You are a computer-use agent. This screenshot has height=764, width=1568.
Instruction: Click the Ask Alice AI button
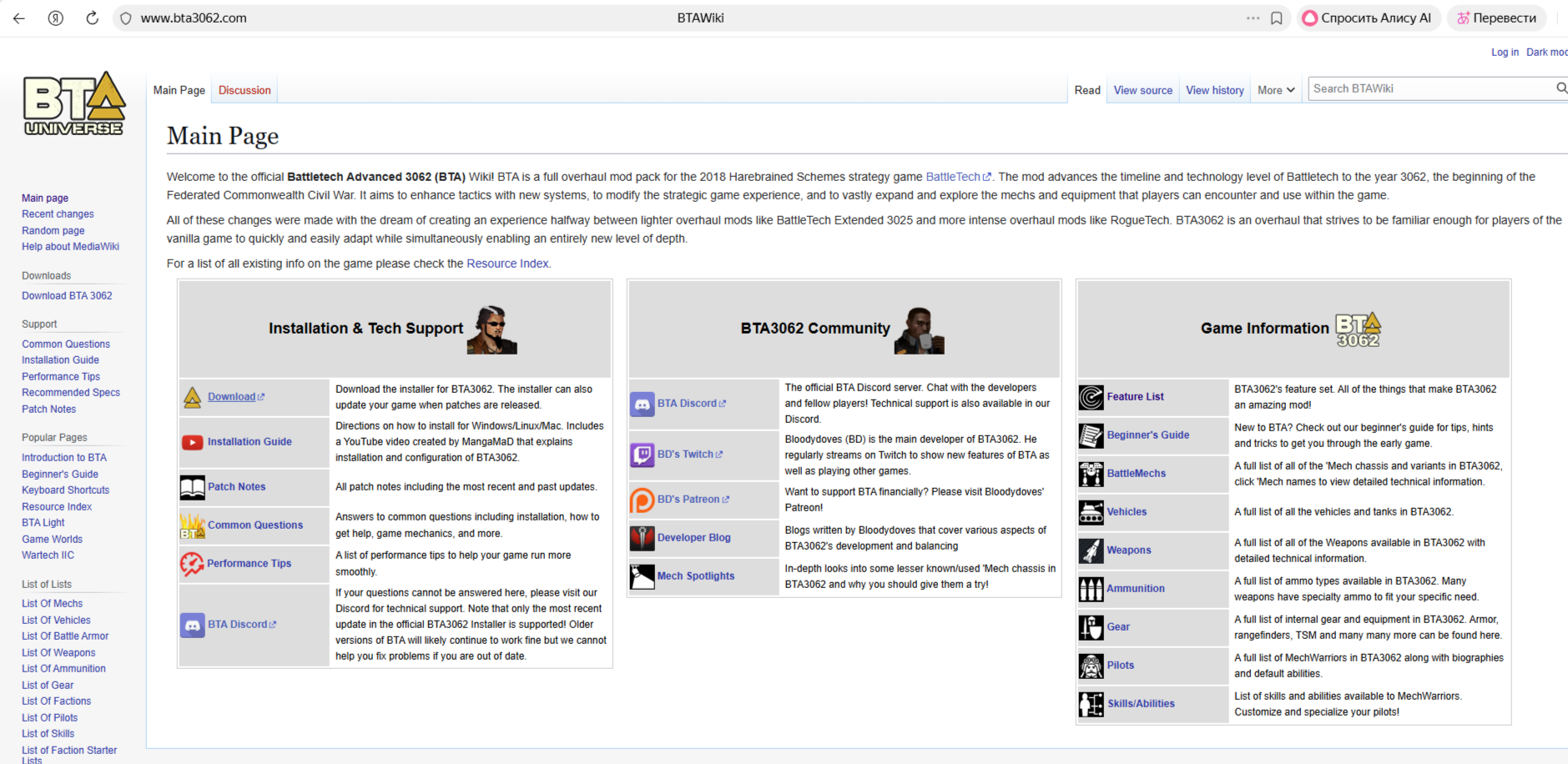1369,18
